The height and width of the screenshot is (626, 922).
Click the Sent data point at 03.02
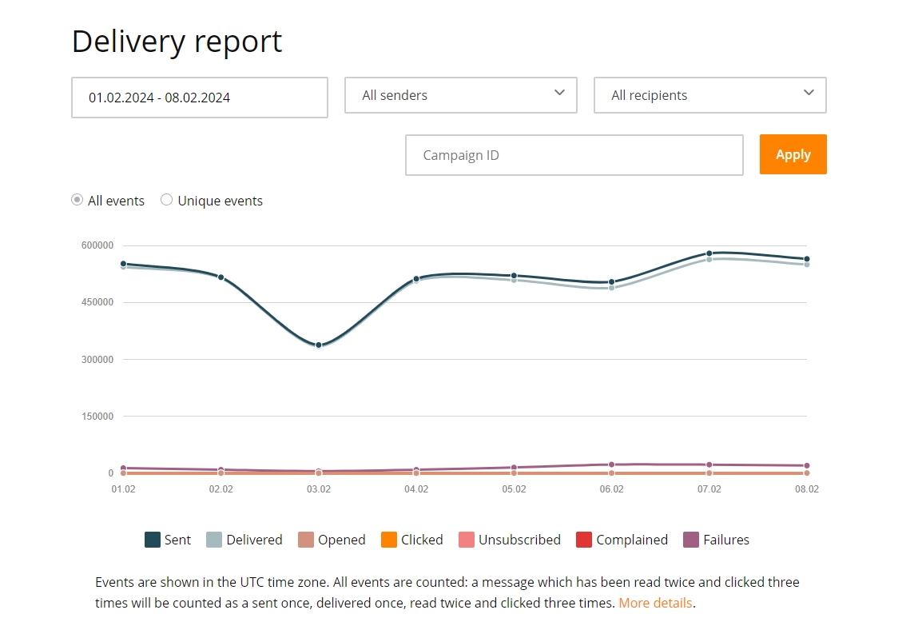[319, 345]
